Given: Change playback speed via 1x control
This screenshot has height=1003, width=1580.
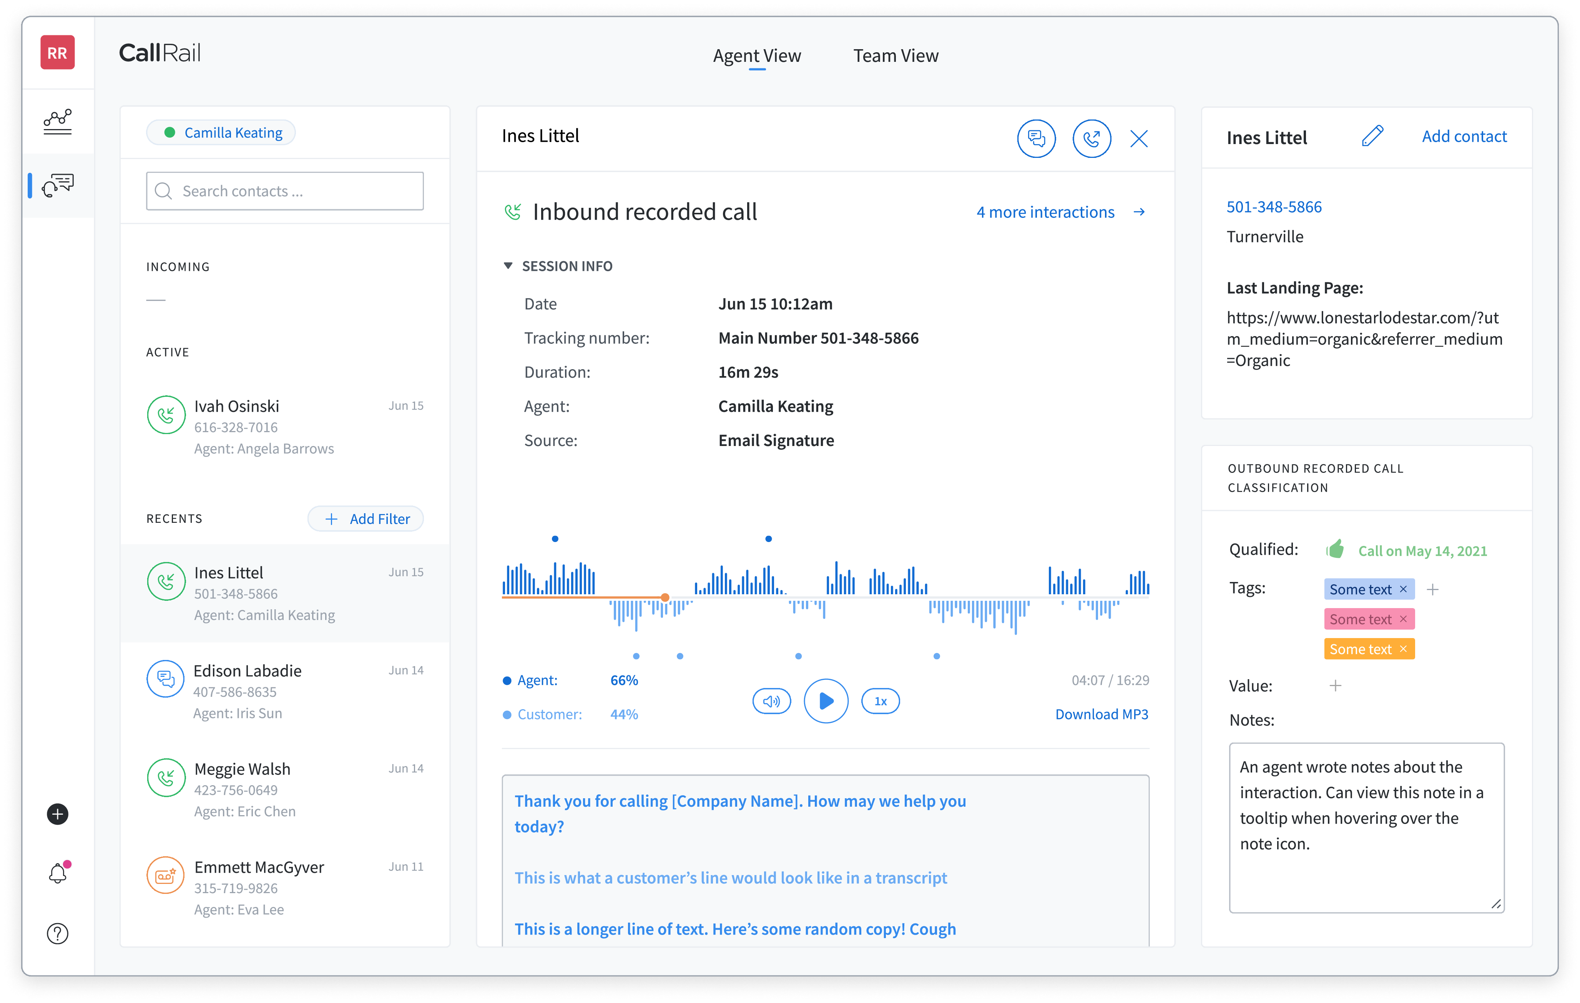Looking at the screenshot, I should [x=880, y=701].
